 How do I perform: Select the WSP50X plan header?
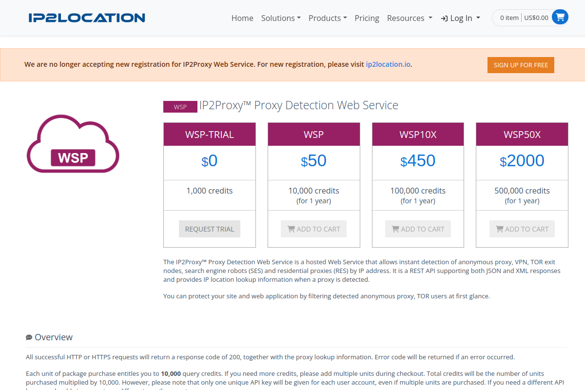522,135
